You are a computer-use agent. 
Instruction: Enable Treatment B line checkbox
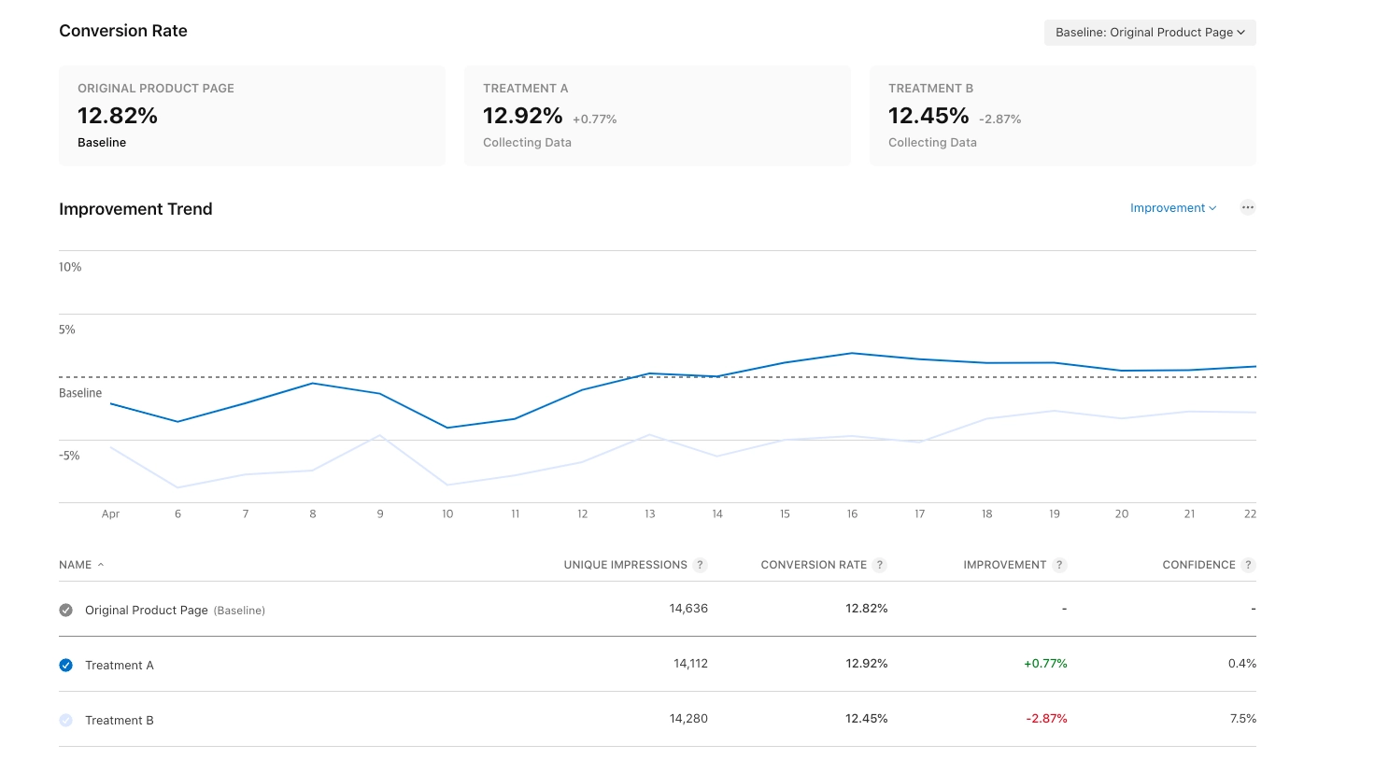click(65, 721)
